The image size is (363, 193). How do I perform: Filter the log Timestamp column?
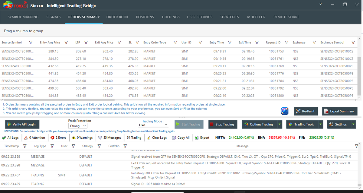coord(25,146)
